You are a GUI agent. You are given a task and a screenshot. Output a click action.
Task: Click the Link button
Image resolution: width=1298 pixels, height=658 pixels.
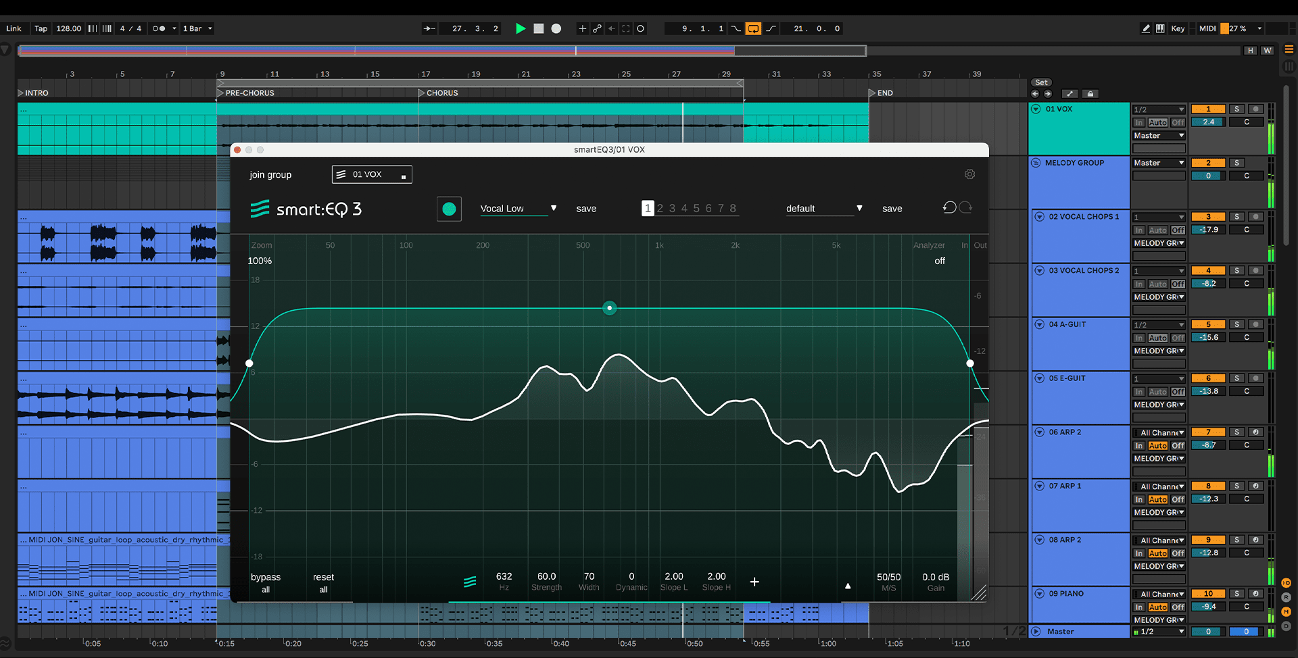(14, 28)
